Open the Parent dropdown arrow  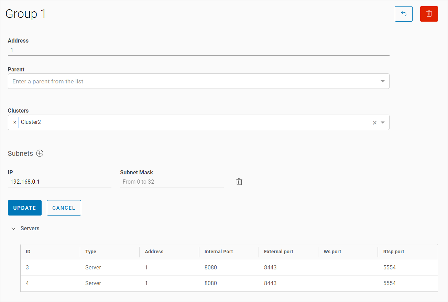[x=382, y=81]
